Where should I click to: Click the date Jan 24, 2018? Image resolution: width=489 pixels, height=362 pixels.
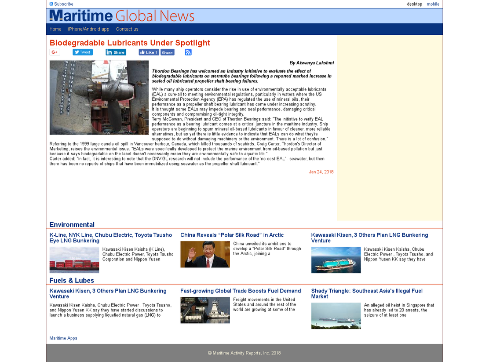(321, 172)
